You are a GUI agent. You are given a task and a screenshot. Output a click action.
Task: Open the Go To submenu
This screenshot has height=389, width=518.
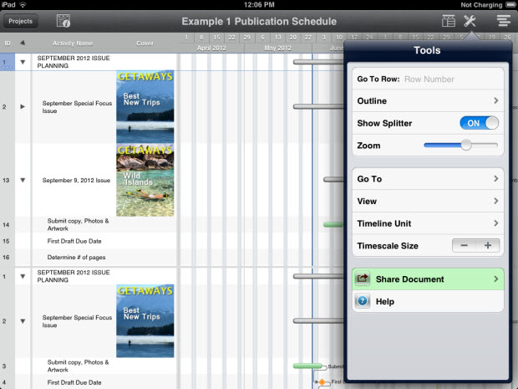pyautogui.click(x=427, y=179)
